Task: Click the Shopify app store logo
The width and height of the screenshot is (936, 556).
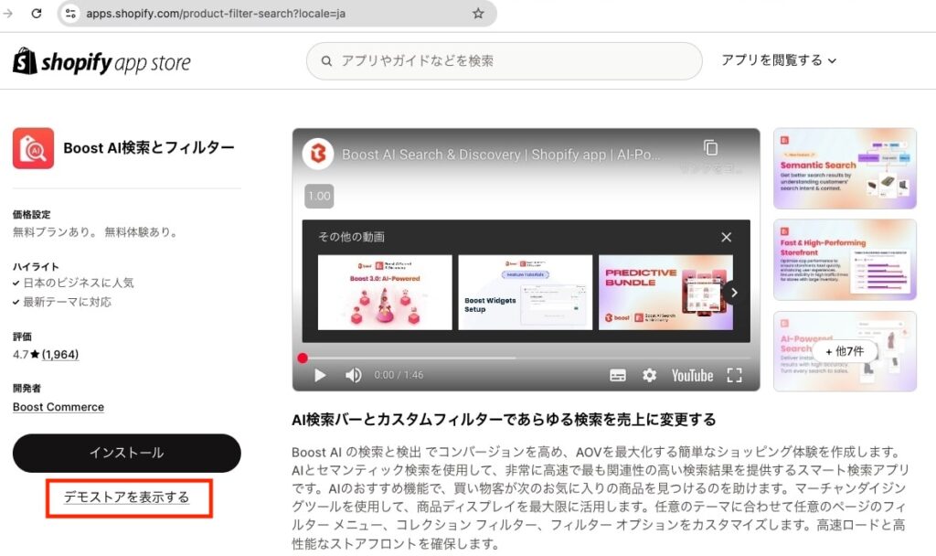Action: (101, 62)
